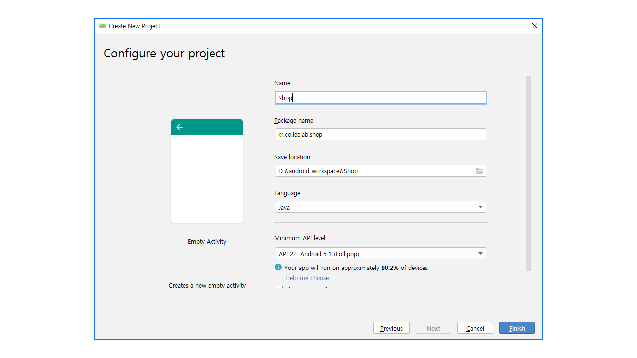Open the Help me choose link
The image size is (637, 358).
pyautogui.click(x=307, y=278)
